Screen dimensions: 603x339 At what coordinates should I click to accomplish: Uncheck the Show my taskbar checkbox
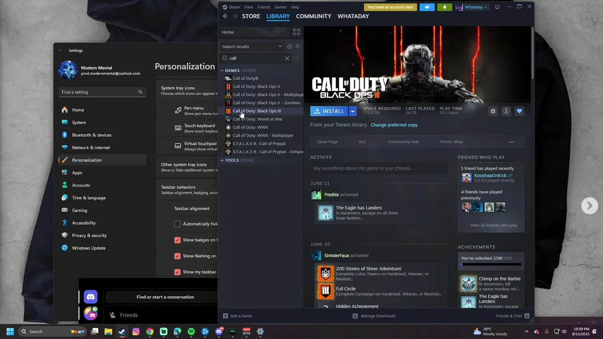177,272
